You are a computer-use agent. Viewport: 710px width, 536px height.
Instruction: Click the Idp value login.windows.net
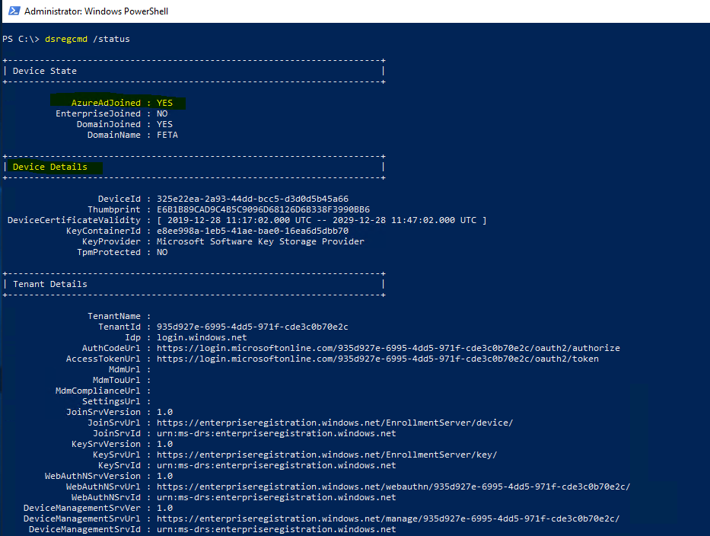[202, 337]
